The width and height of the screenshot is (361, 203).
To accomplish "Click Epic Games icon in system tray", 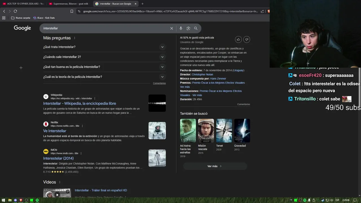I will (x=291, y=200).
